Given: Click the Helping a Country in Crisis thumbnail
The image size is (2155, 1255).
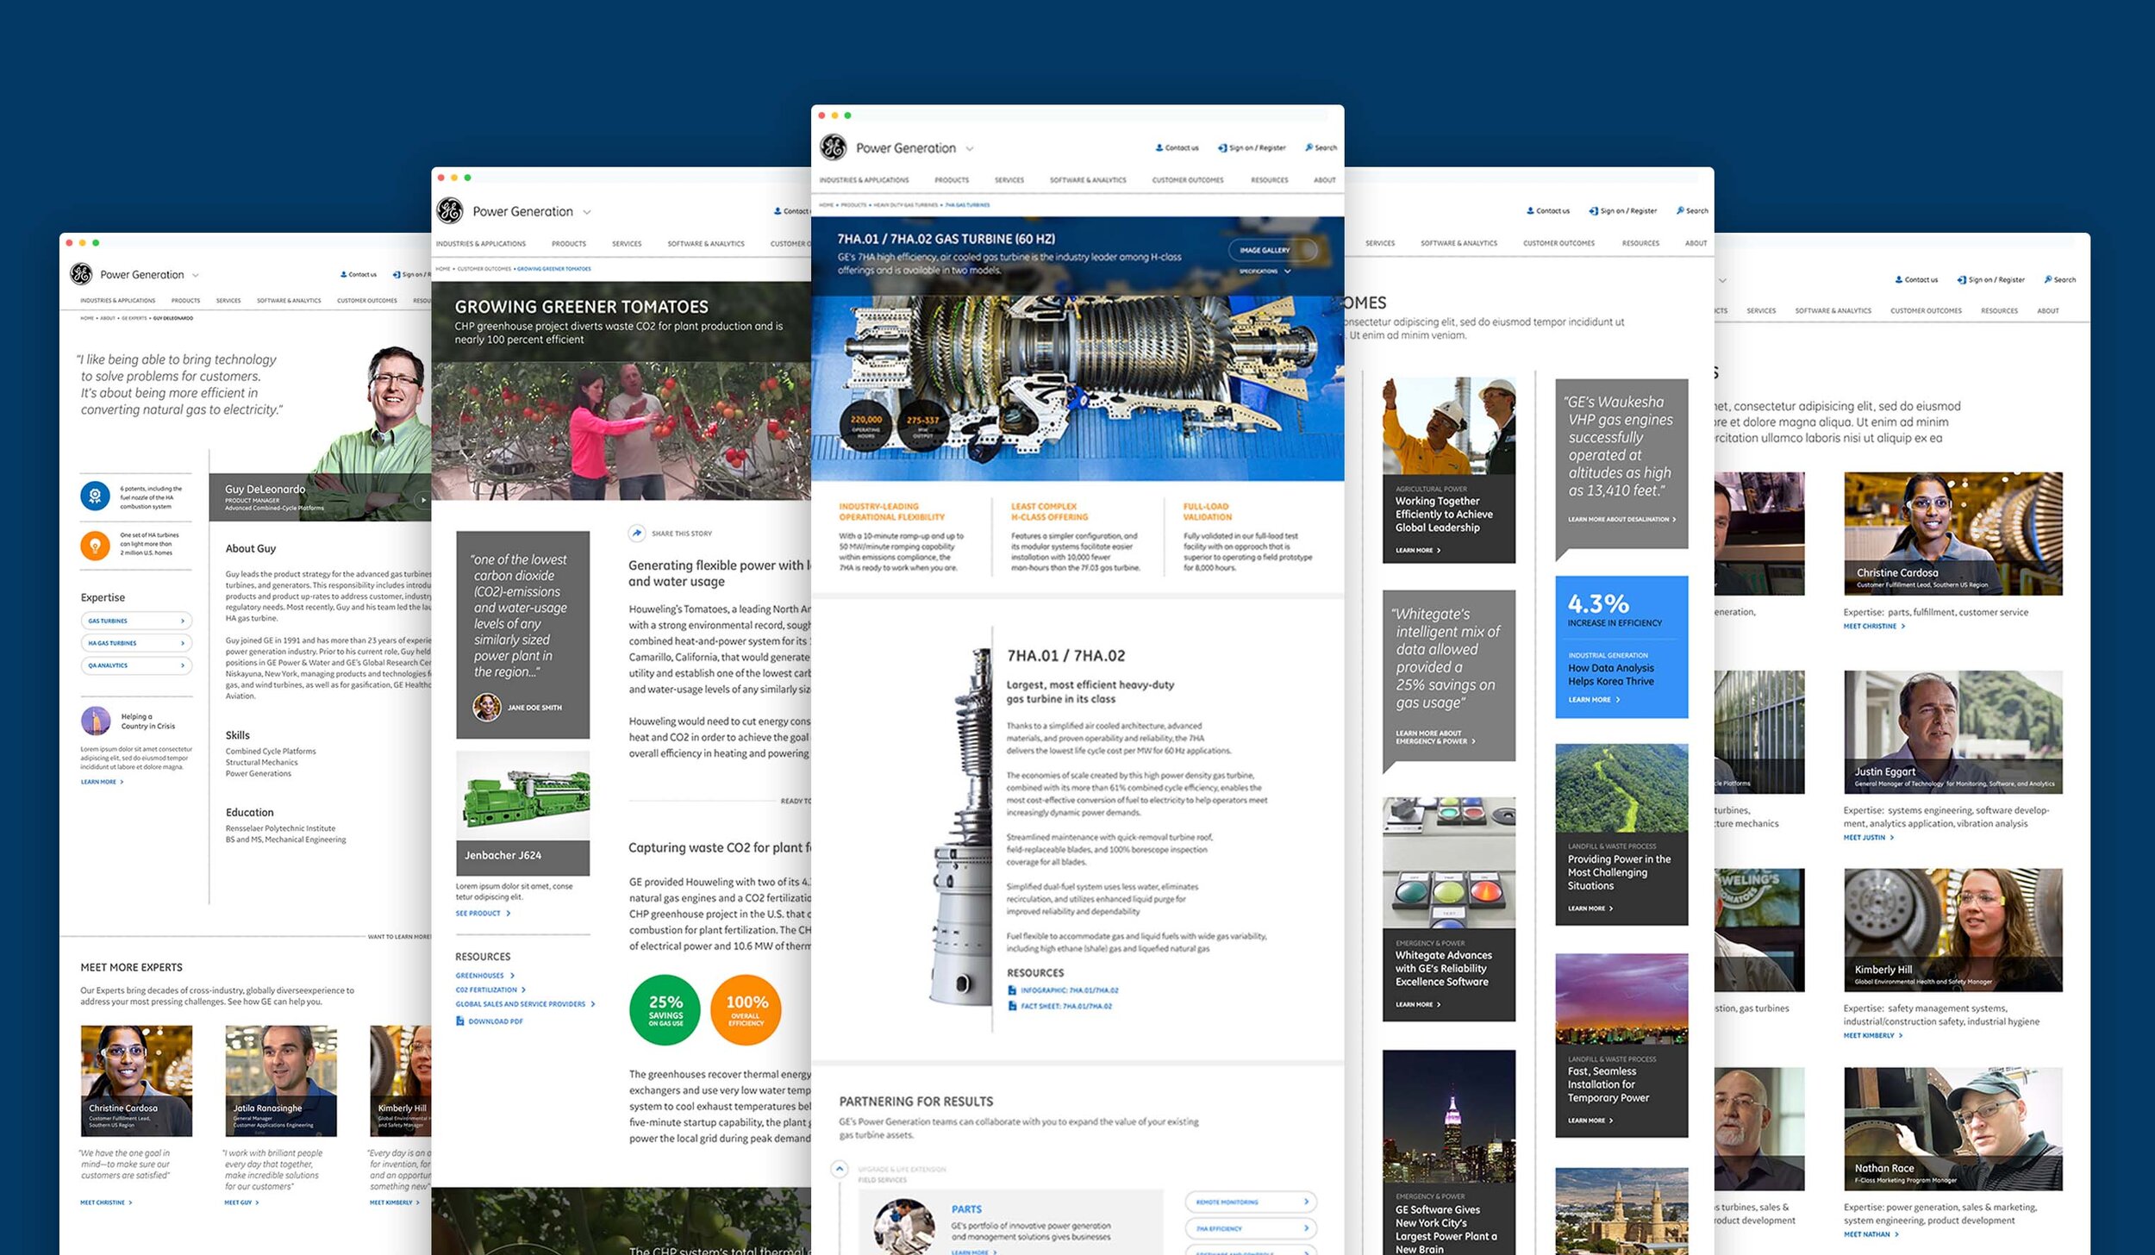Looking at the screenshot, I should click(96, 721).
